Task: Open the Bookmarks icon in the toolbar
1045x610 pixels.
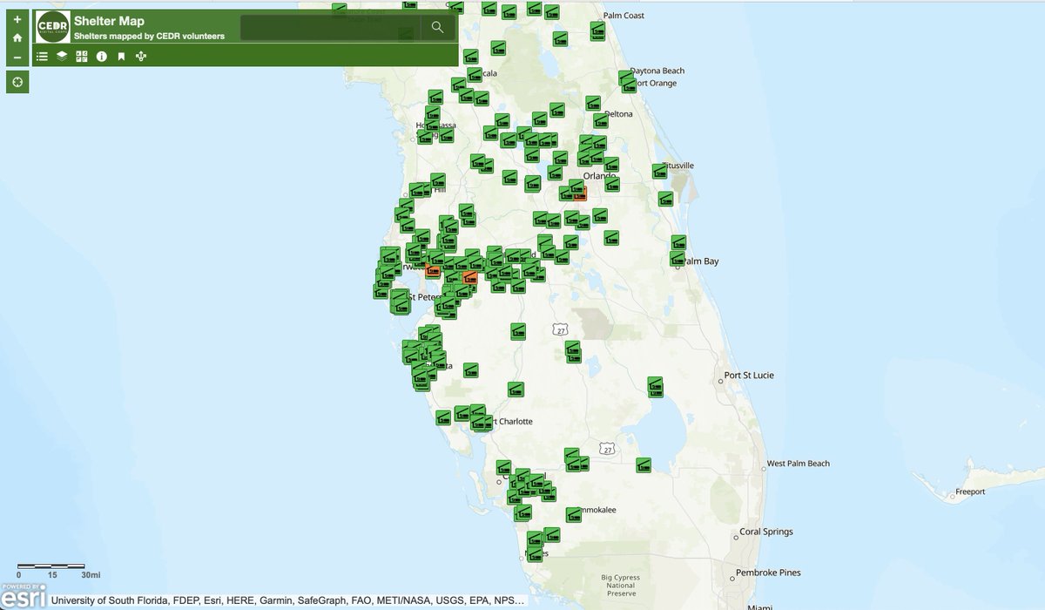Action: point(121,56)
